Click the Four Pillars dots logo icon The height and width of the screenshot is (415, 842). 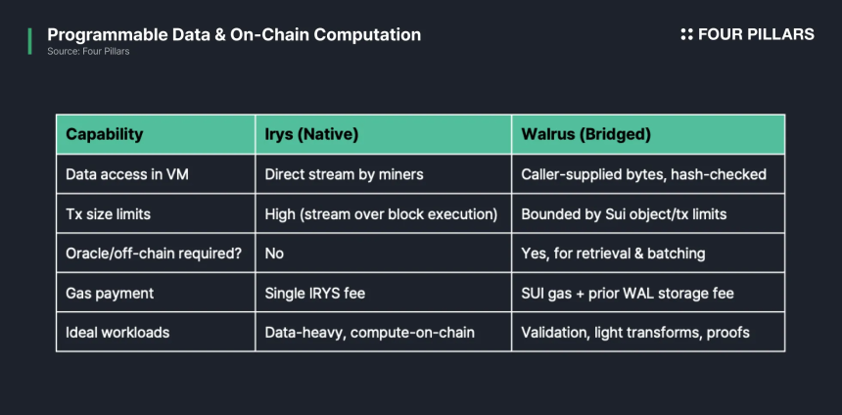(686, 35)
